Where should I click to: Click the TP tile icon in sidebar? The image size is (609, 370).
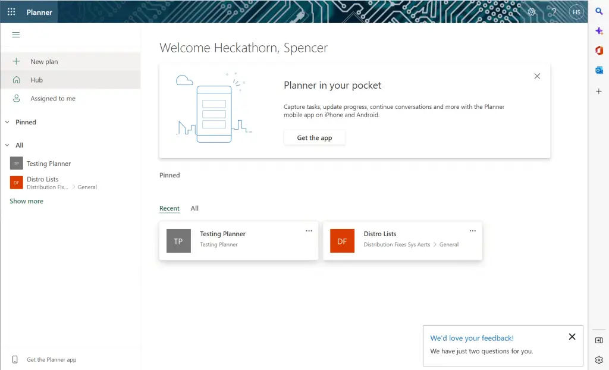click(x=16, y=164)
